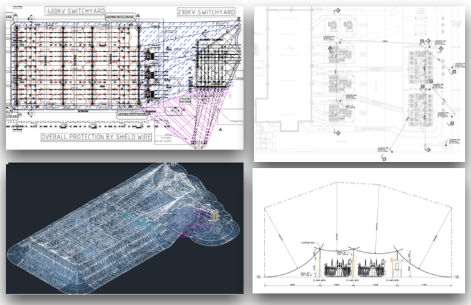Click the 230KV SWITCHYARD title label
This screenshot has height=305, width=471.
[206, 11]
